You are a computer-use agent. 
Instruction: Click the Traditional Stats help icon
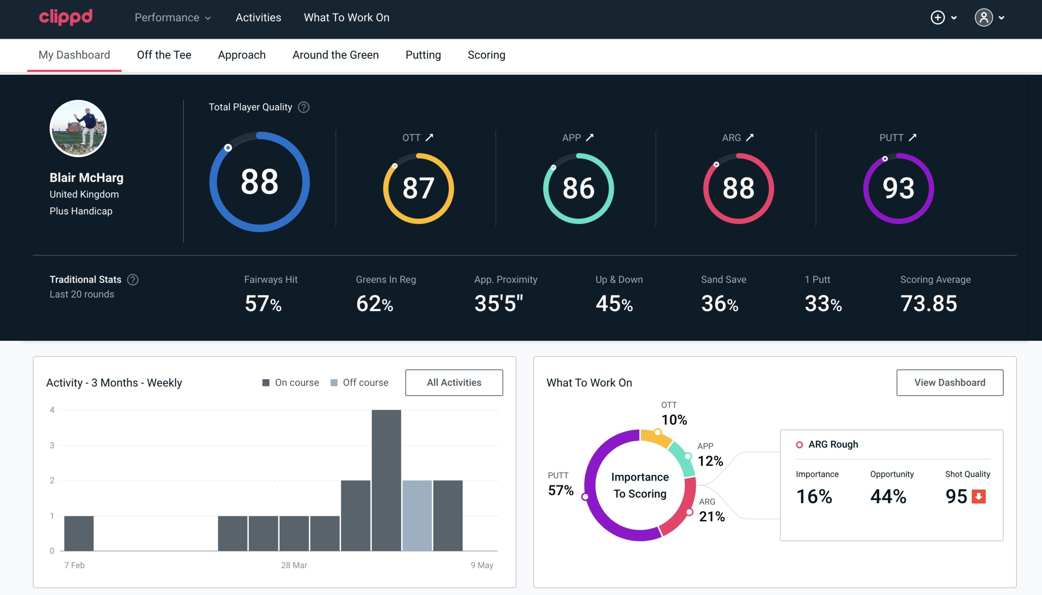click(x=132, y=279)
